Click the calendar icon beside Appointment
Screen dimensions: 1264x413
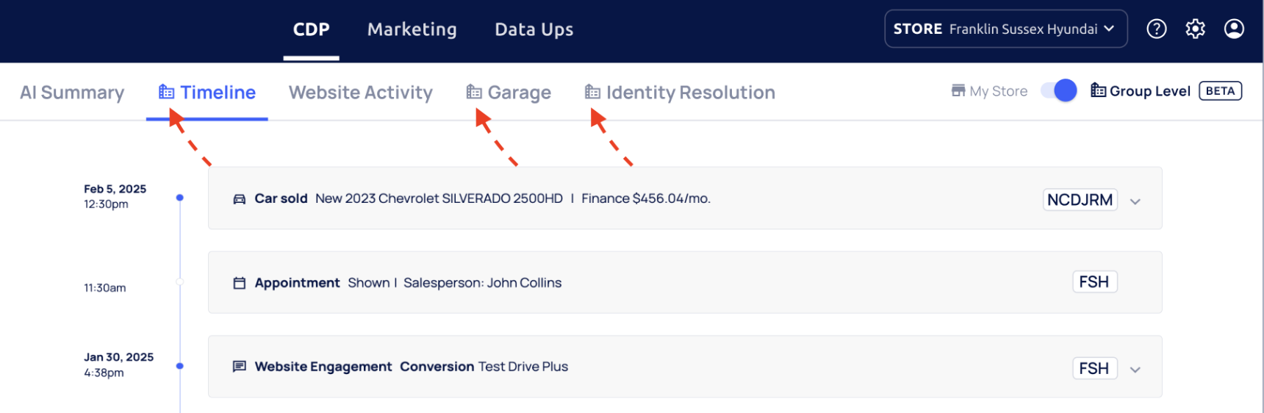240,283
